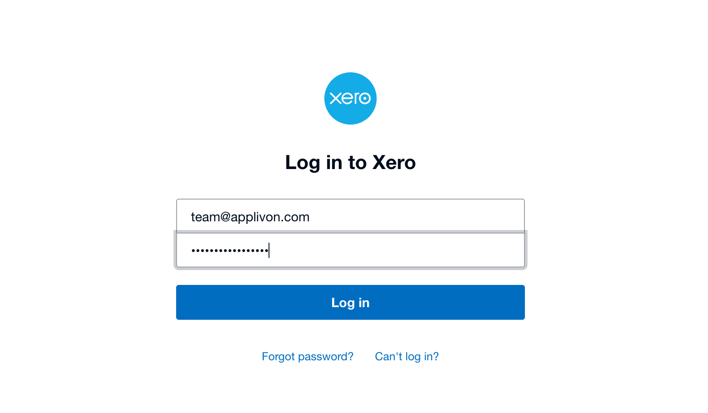
Task: Click the round blue Xero logo
Action: point(350,98)
